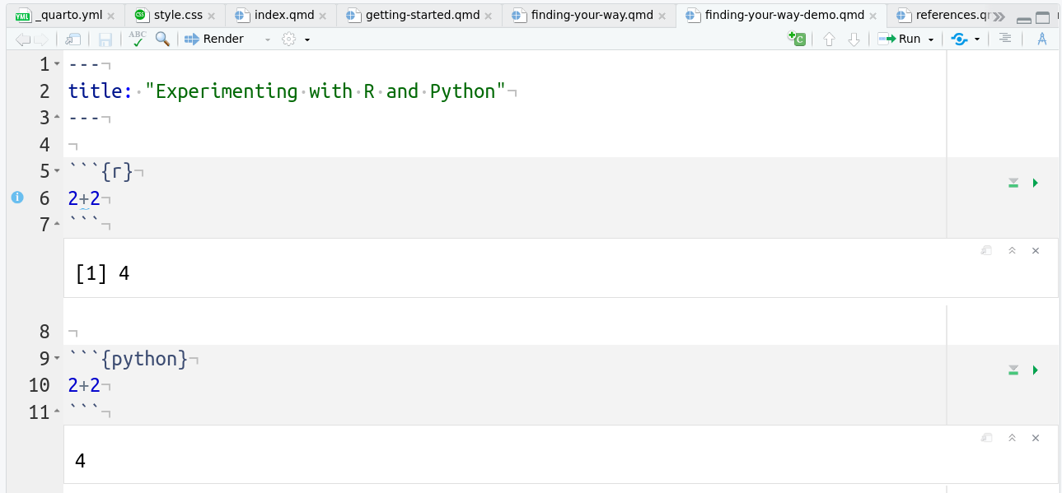Open the Run dropdown arrow

(931, 40)
